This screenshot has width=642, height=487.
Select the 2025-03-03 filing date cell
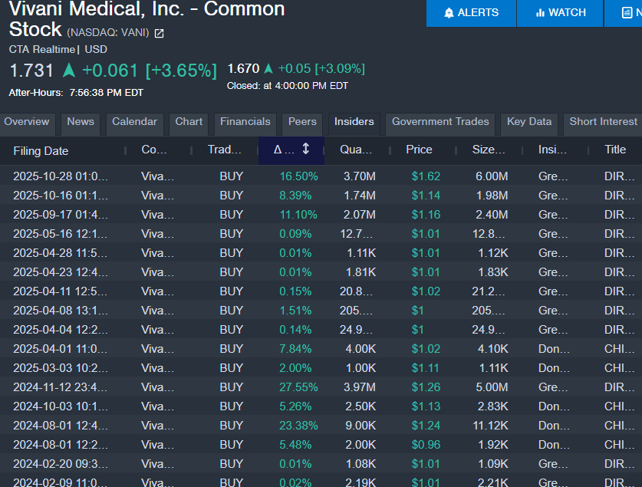pyautogui.click(x=61, y=368)
